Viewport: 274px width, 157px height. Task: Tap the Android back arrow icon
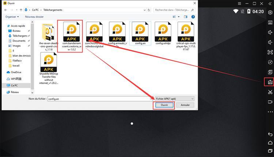click(x=270, y=134)
